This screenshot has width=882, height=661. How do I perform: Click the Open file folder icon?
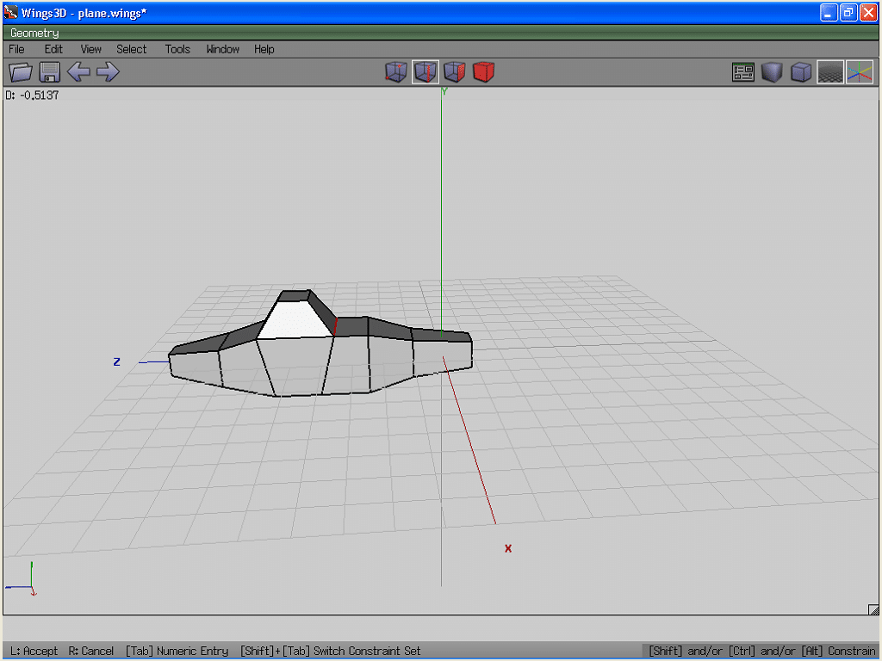pyautogui.click(x=20, y=72)
